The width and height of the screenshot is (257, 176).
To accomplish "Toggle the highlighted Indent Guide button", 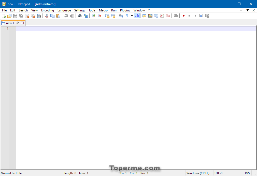I will (137, 16).
